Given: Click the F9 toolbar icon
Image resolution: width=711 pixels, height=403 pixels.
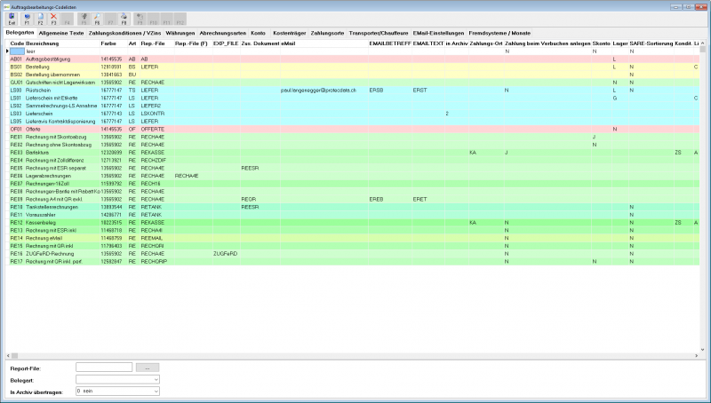Looking at the screenshot, I should point(140,19).
